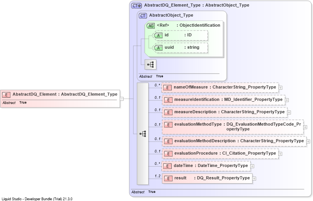Click Abstract True inside AbstractObject_Type box

click(x=151, y=77)
